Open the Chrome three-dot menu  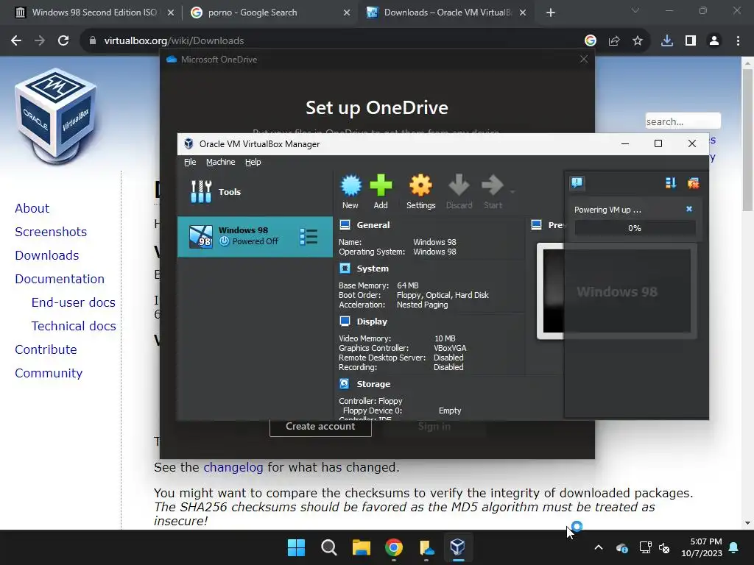pos(738,41)
